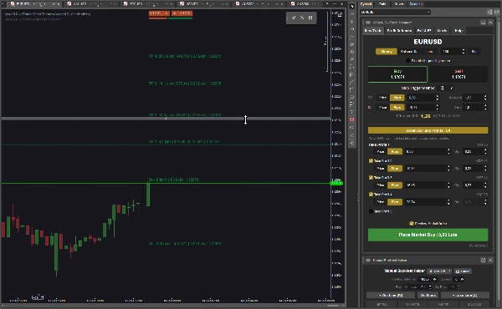Switch SL row to Price mode
The image size is (502, 309).
pyautogui.click(x=382, y=108)
